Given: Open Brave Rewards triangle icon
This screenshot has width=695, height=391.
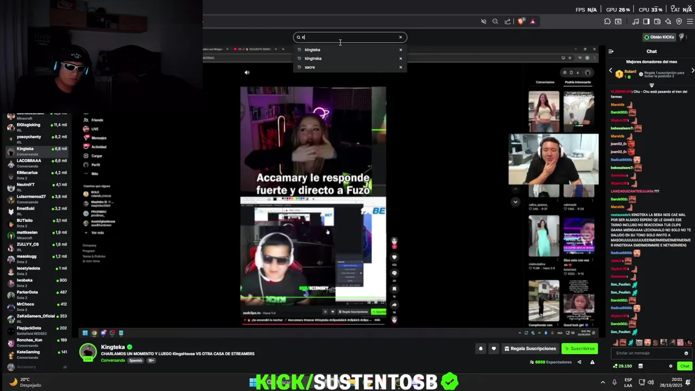Looking at the screenshot, I should (533, 22).
